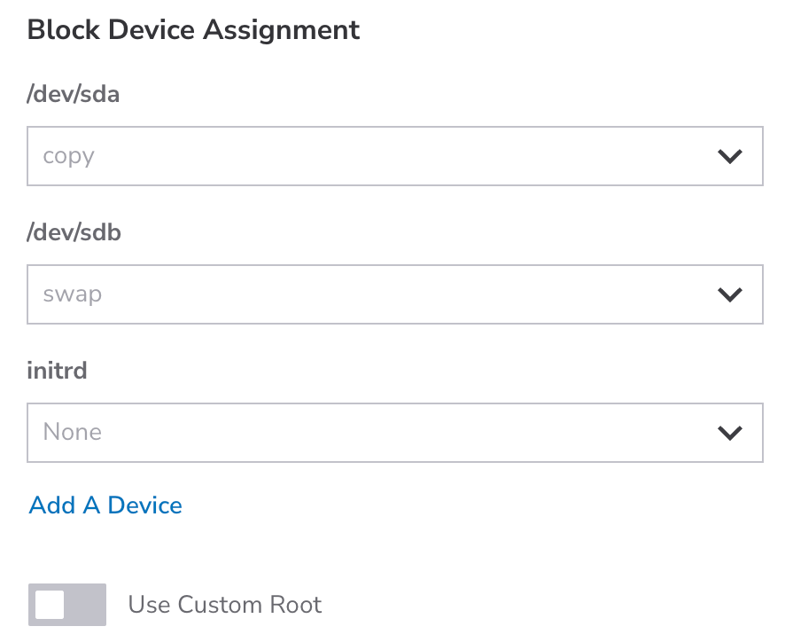
Task: Click the /dev/sda field label
Action: [x=74, y=94]
